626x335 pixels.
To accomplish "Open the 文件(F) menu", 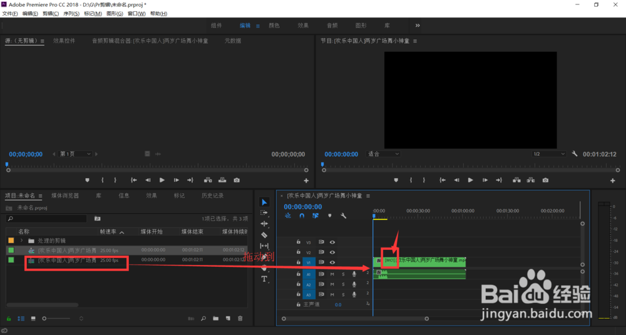I will (x=10, y=14).
